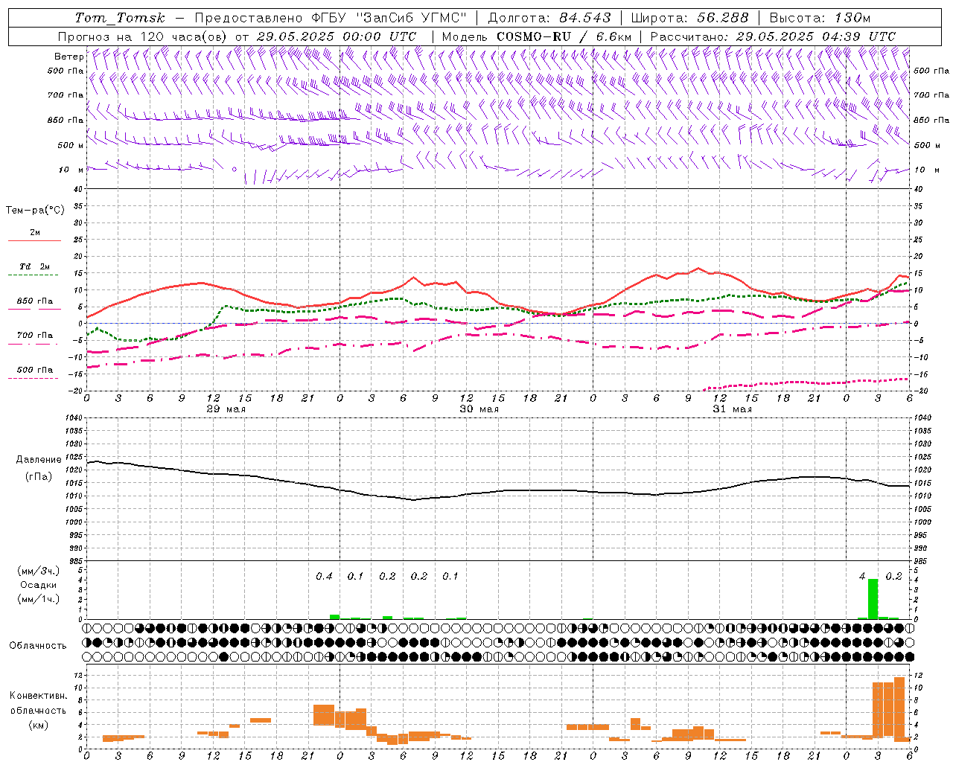Click the tallest orange convective cloud bar
953x762 pixels.
899,709
